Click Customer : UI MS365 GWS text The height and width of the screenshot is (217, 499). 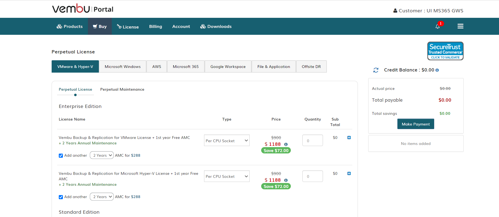pos(431,11)
